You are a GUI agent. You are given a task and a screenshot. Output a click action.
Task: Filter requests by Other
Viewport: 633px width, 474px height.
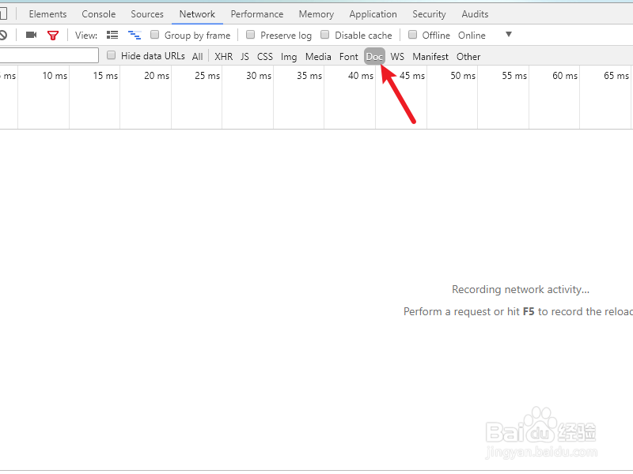[x=468, y=56]
